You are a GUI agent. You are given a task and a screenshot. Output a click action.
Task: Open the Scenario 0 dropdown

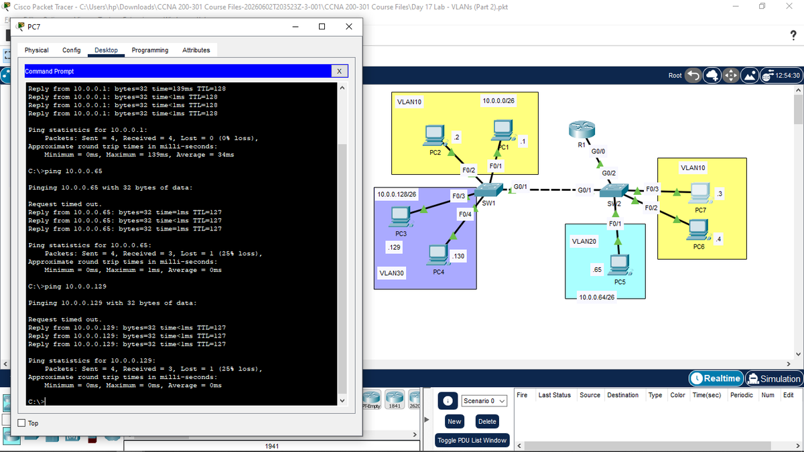(483, 400)
